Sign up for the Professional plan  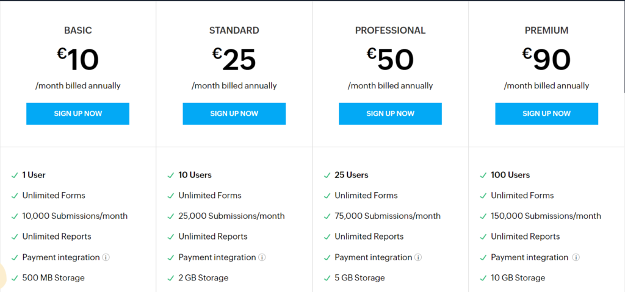(x=390, y=113)
